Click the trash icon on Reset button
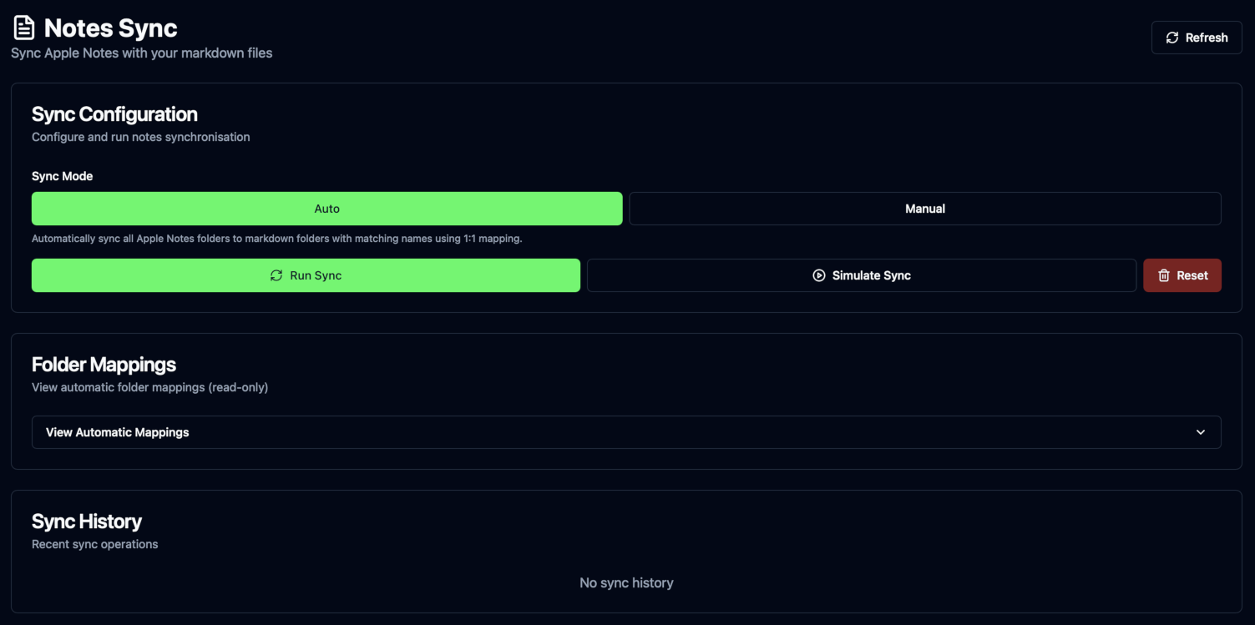 pyautogui.click(x=1165, y=275)
